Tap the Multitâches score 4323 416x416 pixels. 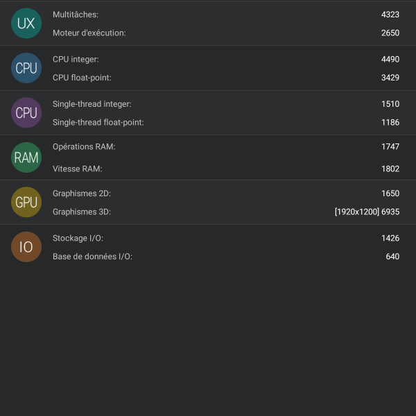coord(390,15)
